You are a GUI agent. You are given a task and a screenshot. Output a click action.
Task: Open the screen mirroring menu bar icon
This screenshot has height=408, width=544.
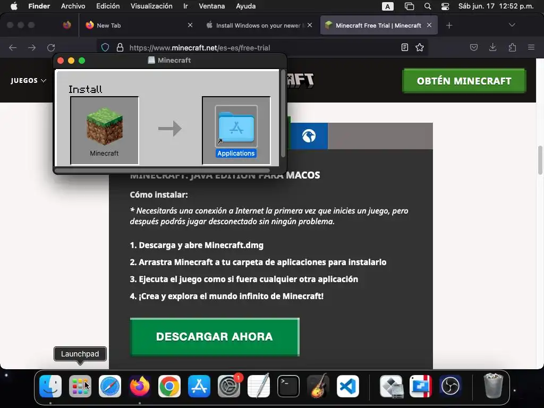pos(410,6)
